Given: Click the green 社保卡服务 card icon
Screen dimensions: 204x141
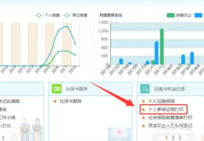Looking at the screenshot, I should [x=56, y=89].
